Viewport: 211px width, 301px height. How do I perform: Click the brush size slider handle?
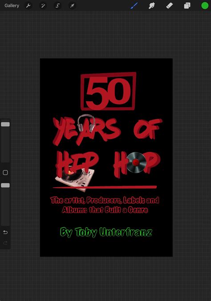[5, 124]
